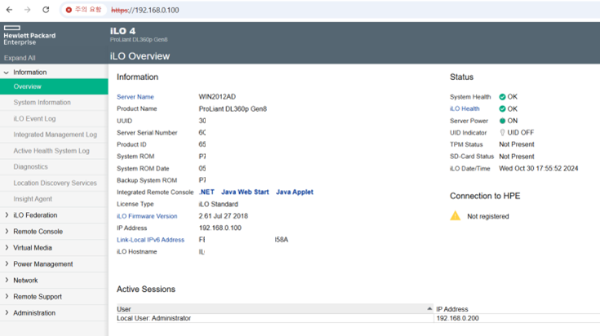Screen dimensions: 600x336
Task: Select the TPM Status Not Present value
Action: click(x=517, y=144)
